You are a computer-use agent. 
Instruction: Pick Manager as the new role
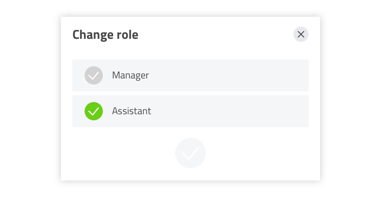[190, 75]
